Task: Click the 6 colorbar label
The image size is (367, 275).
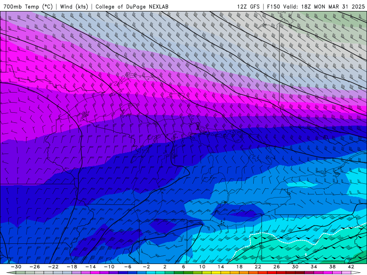Action: (183, 267)
